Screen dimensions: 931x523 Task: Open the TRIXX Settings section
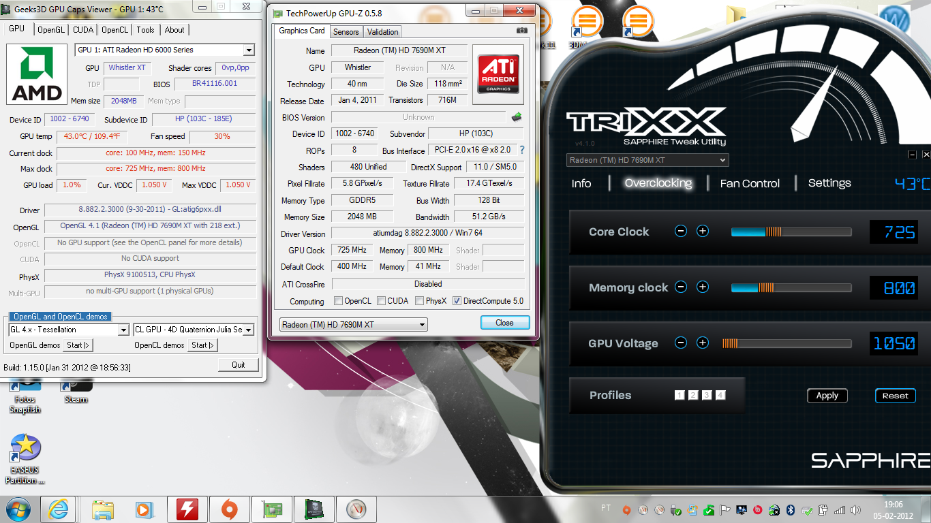(829, 183)
